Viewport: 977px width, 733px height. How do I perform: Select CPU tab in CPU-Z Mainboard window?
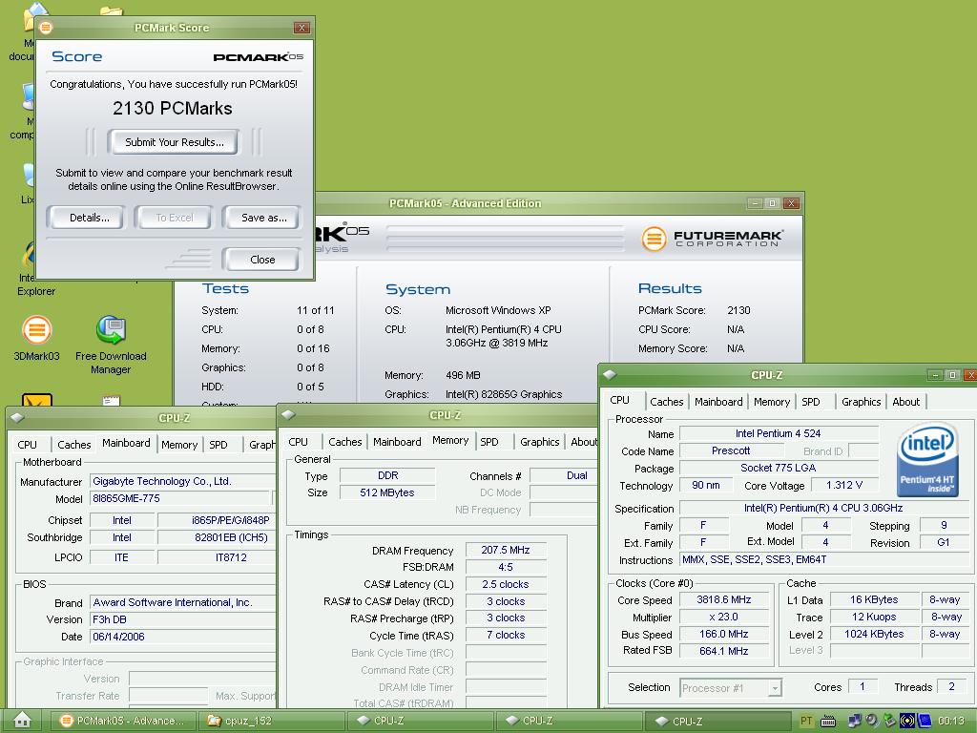27,445
